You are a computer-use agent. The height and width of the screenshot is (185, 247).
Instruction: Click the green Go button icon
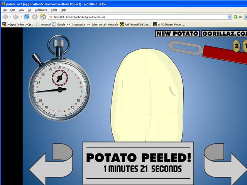[235, 17]
